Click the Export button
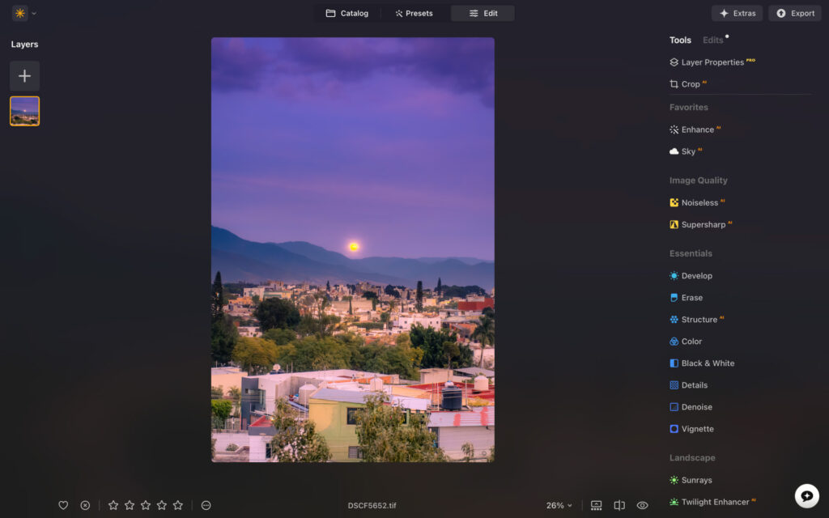Viewport: 829px width, 518px height. [794, 13]
